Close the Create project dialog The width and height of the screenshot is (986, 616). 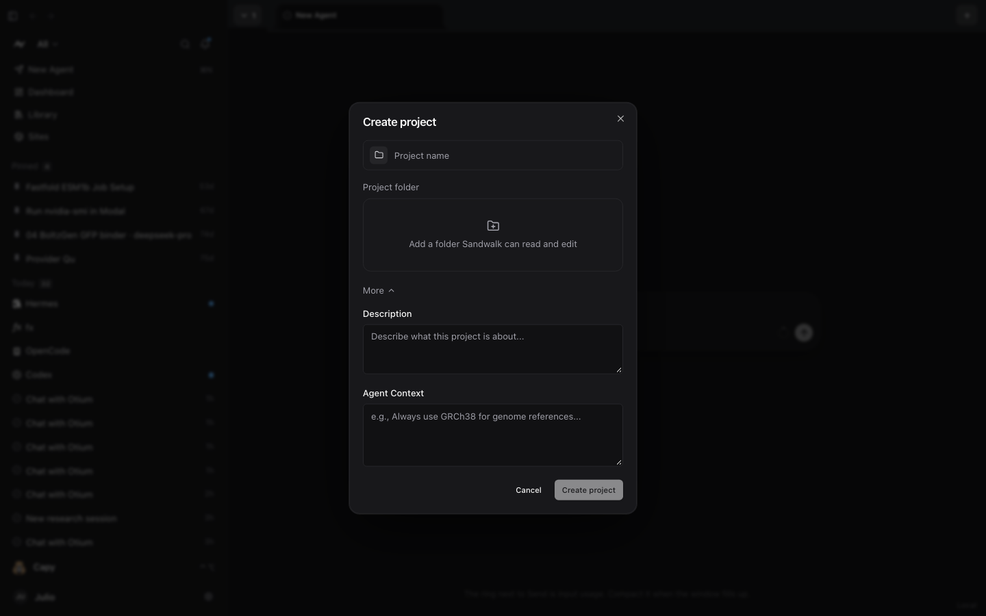click(620, 118)
